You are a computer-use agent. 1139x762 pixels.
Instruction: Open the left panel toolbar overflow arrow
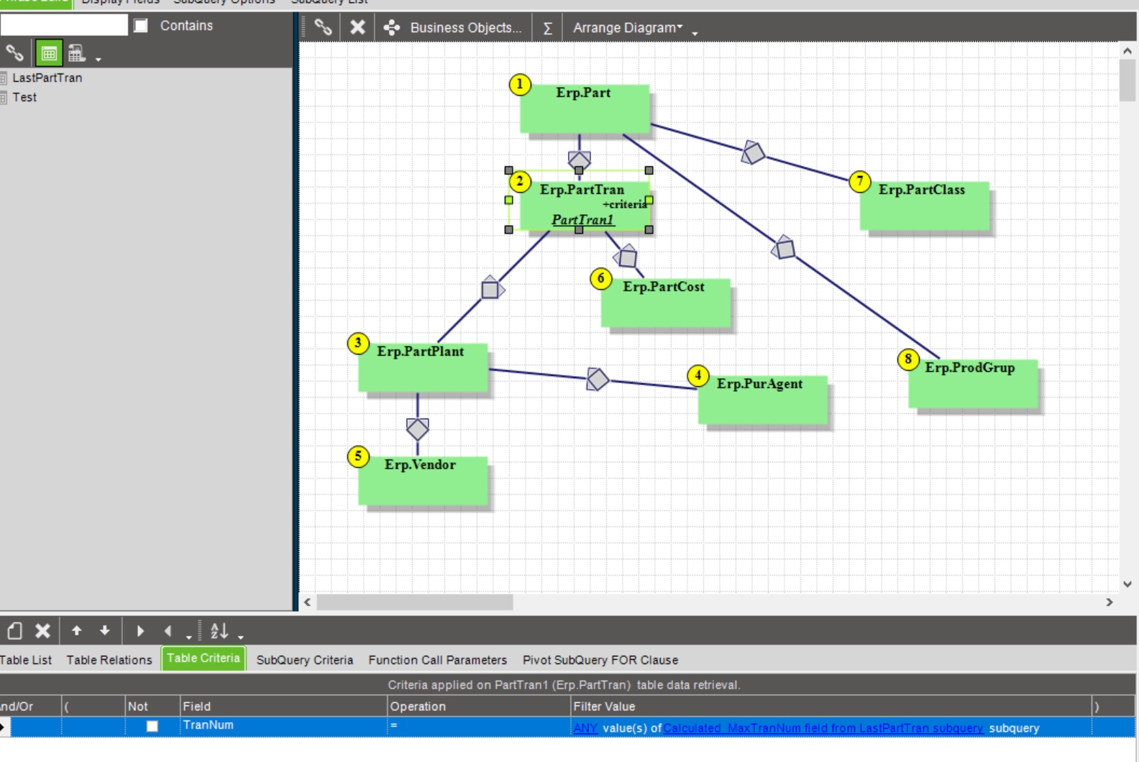[98, 59]
